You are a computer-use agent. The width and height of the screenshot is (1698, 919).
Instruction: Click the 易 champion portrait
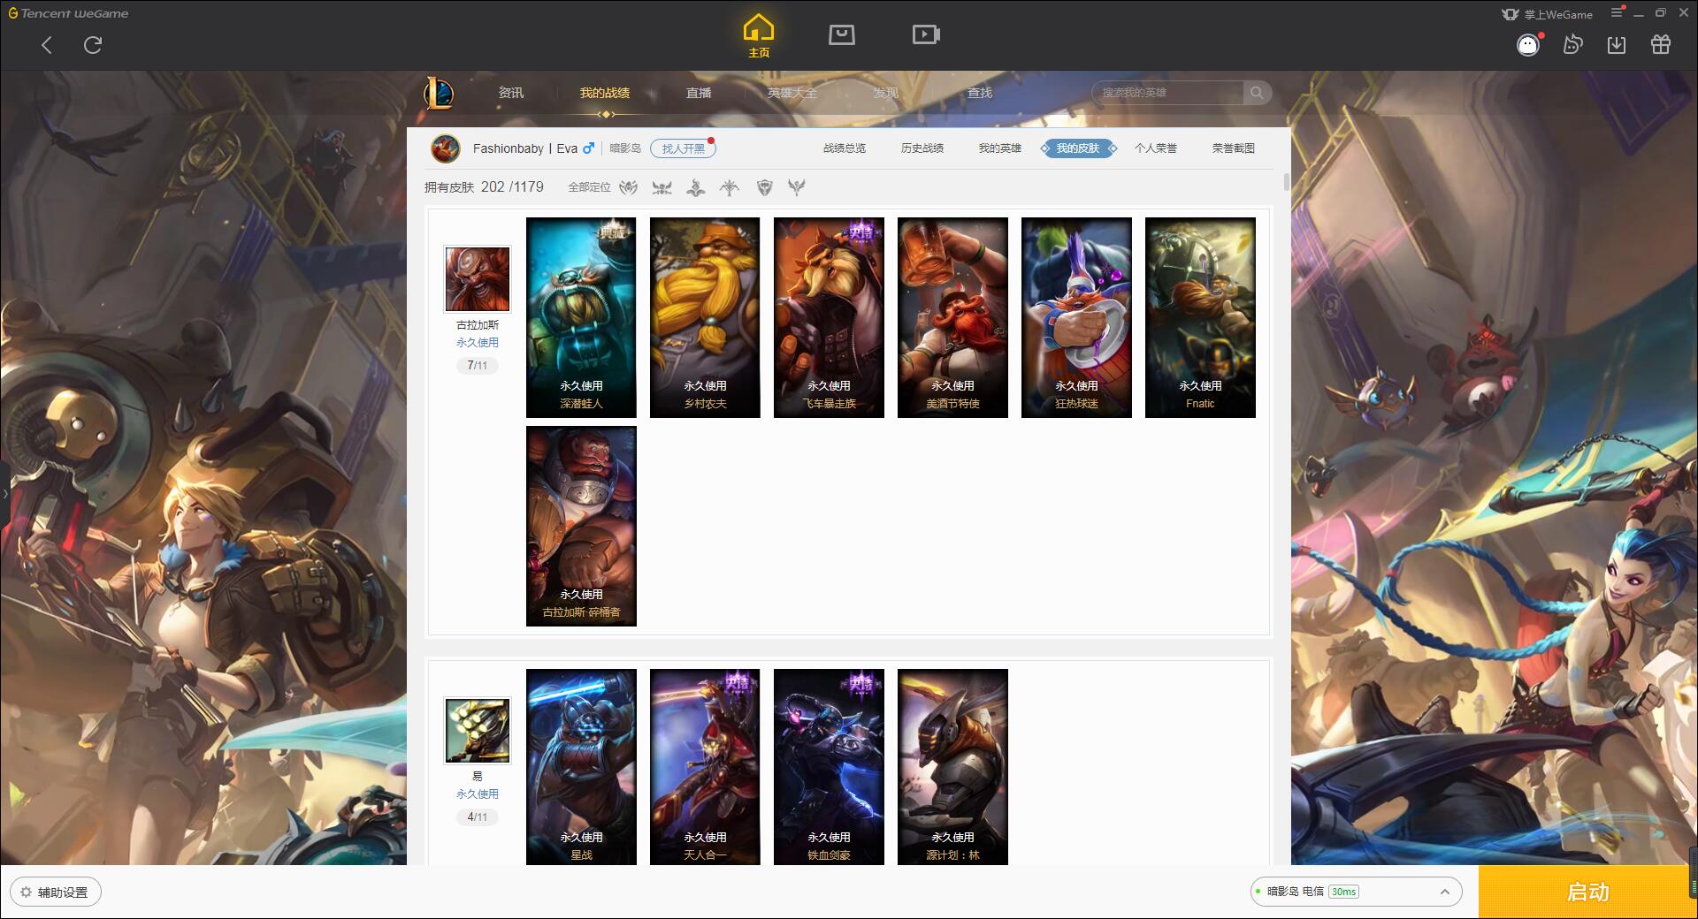(x=478, y=731)
